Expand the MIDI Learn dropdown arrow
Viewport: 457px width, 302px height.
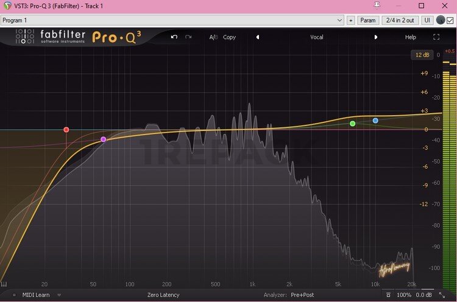59,295
